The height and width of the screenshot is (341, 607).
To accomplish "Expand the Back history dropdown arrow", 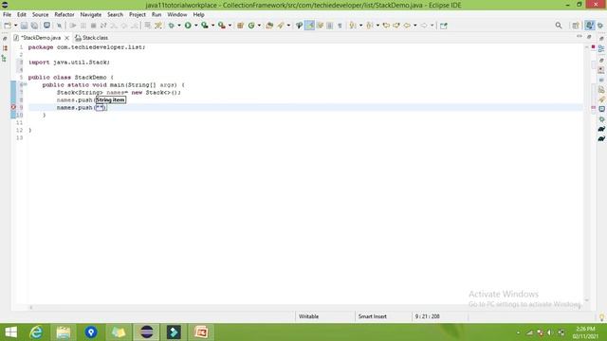I will (415, 26).
